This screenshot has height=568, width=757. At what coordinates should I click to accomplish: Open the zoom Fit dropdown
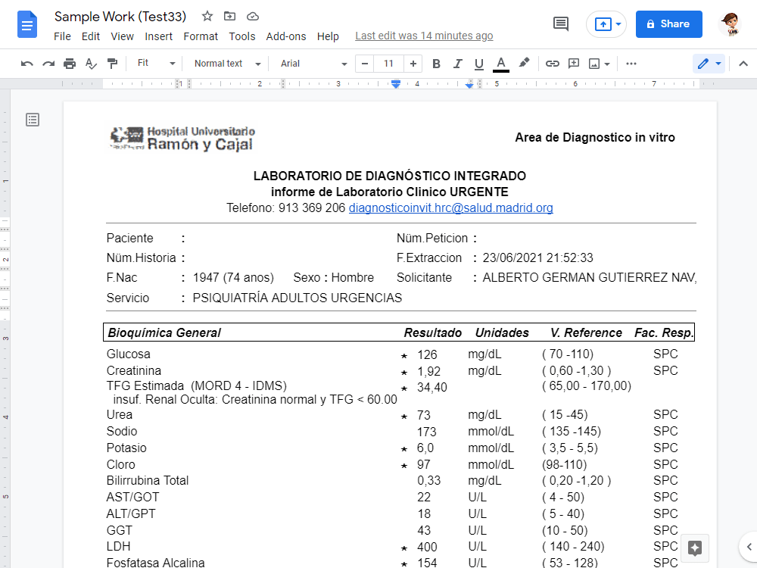coord(156,64)
